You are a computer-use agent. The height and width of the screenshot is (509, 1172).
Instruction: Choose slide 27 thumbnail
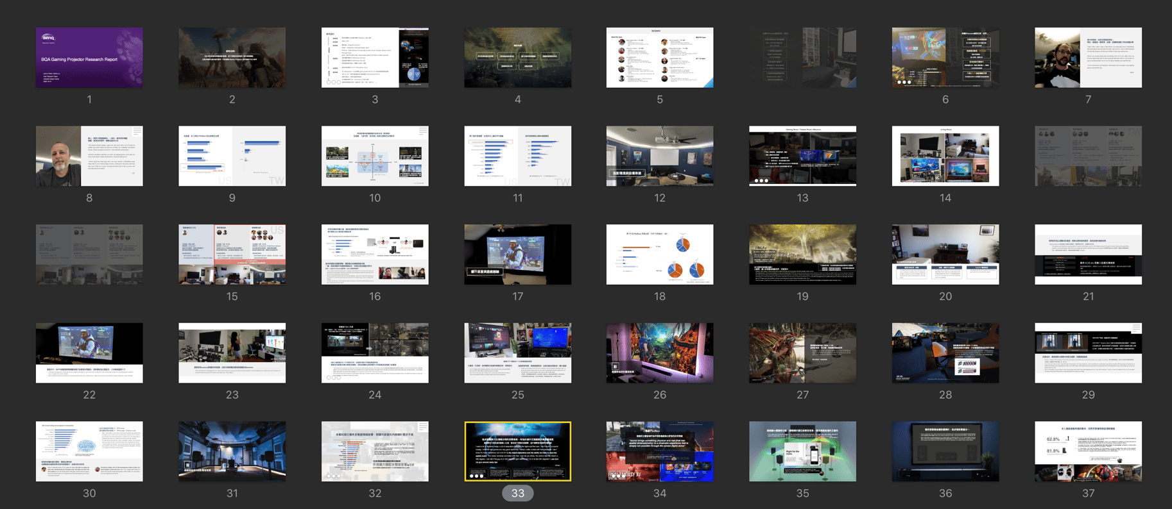[802, 353]
